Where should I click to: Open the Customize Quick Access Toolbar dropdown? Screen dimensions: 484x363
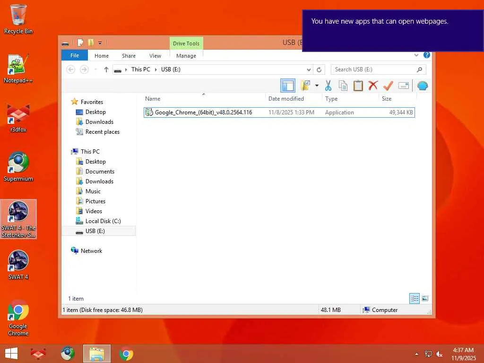[x=100, y=43]
